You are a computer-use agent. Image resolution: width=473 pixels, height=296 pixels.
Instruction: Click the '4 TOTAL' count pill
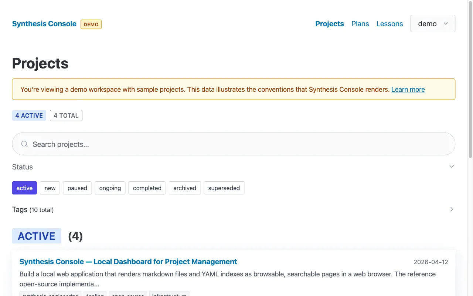[x=66, y=115]
